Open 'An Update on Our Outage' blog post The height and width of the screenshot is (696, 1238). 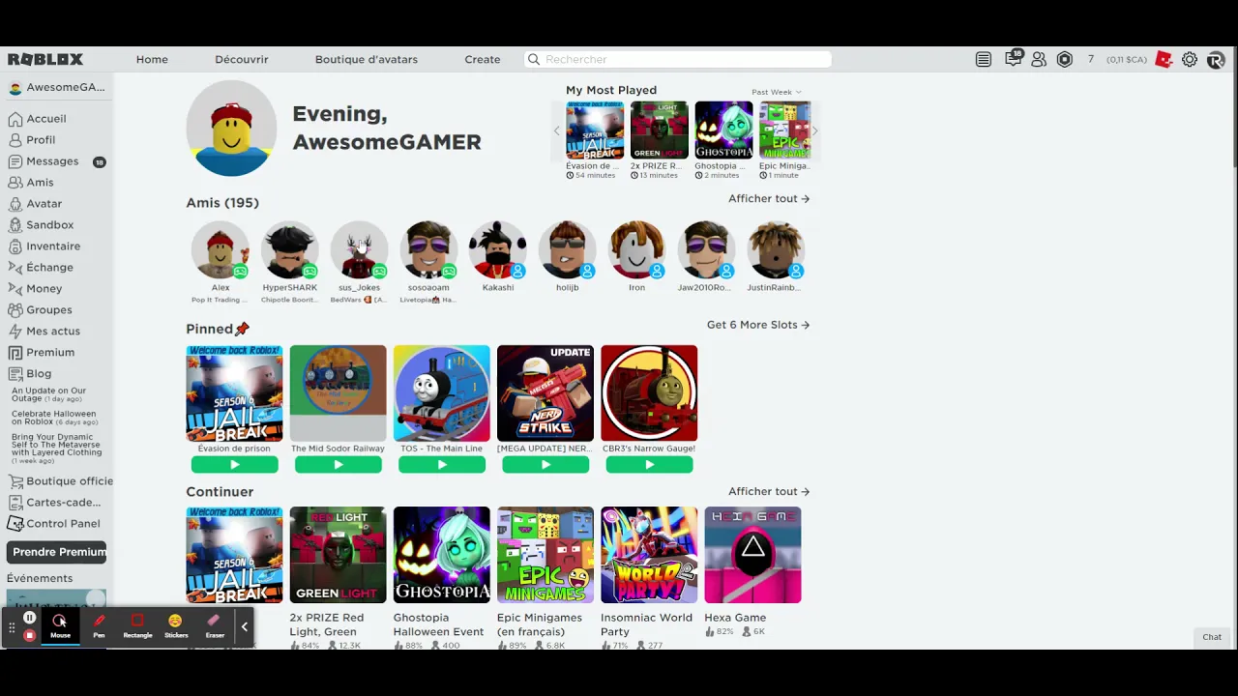(48, 394)
